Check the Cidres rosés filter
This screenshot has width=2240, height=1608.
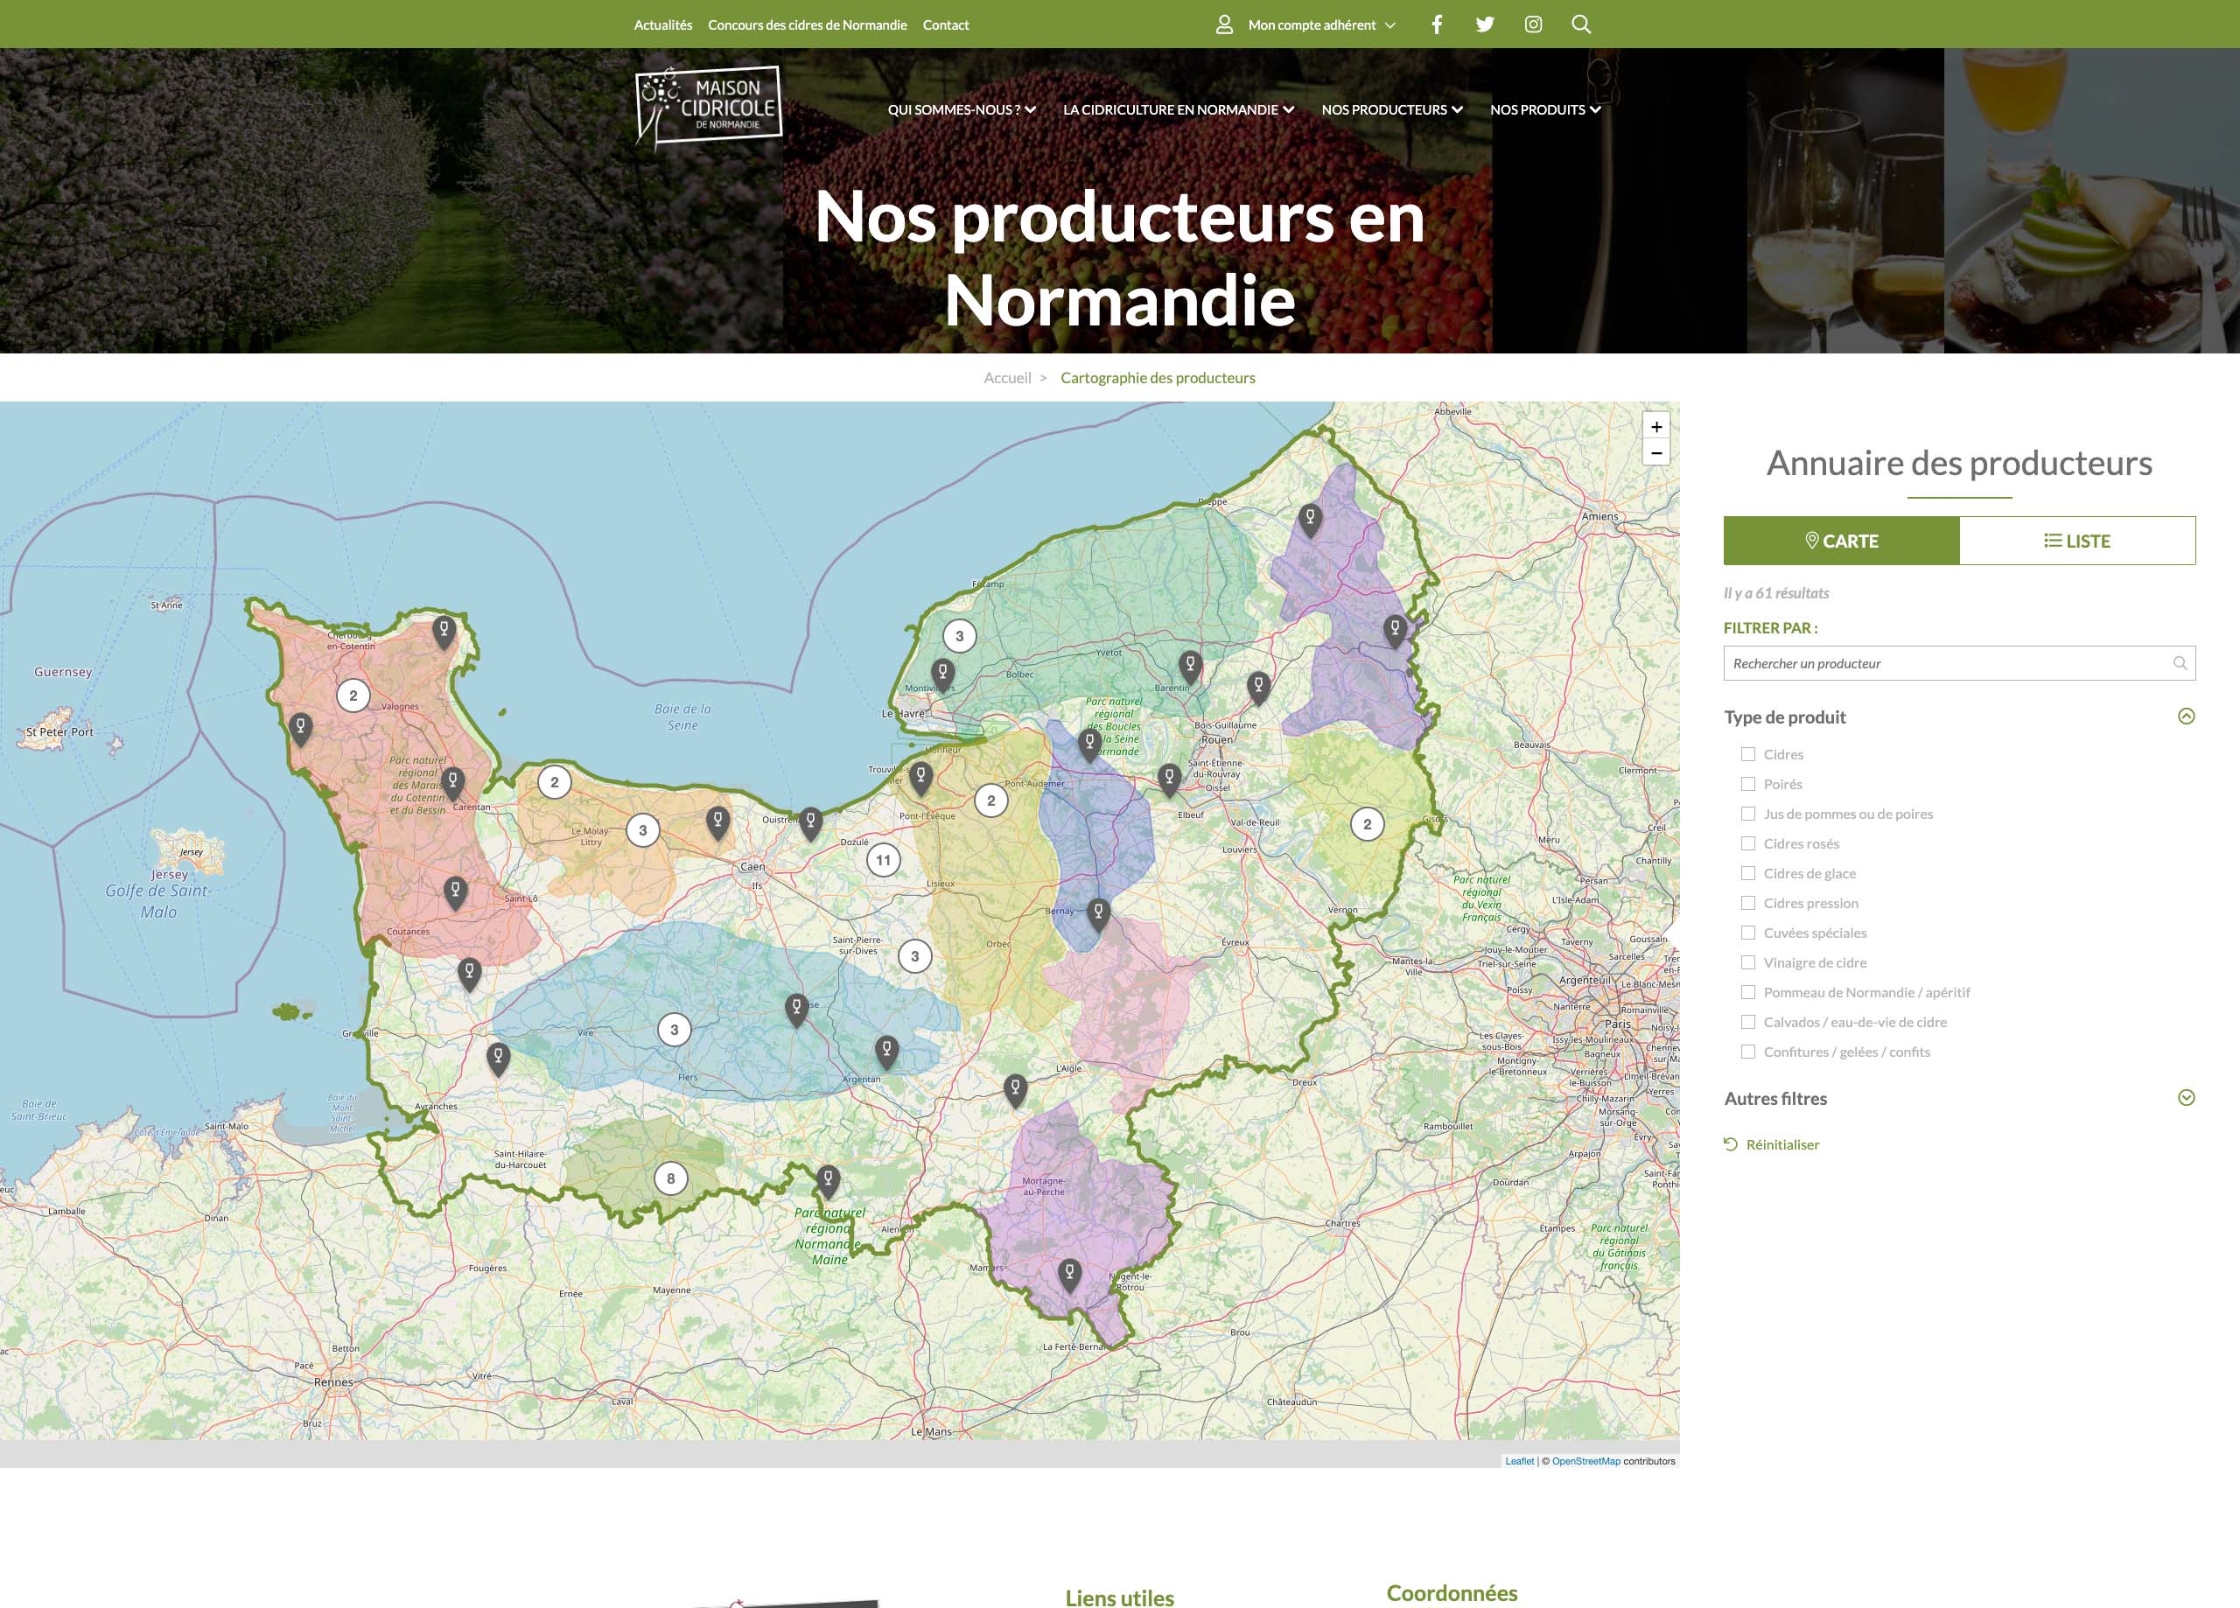coord(1747,843)
